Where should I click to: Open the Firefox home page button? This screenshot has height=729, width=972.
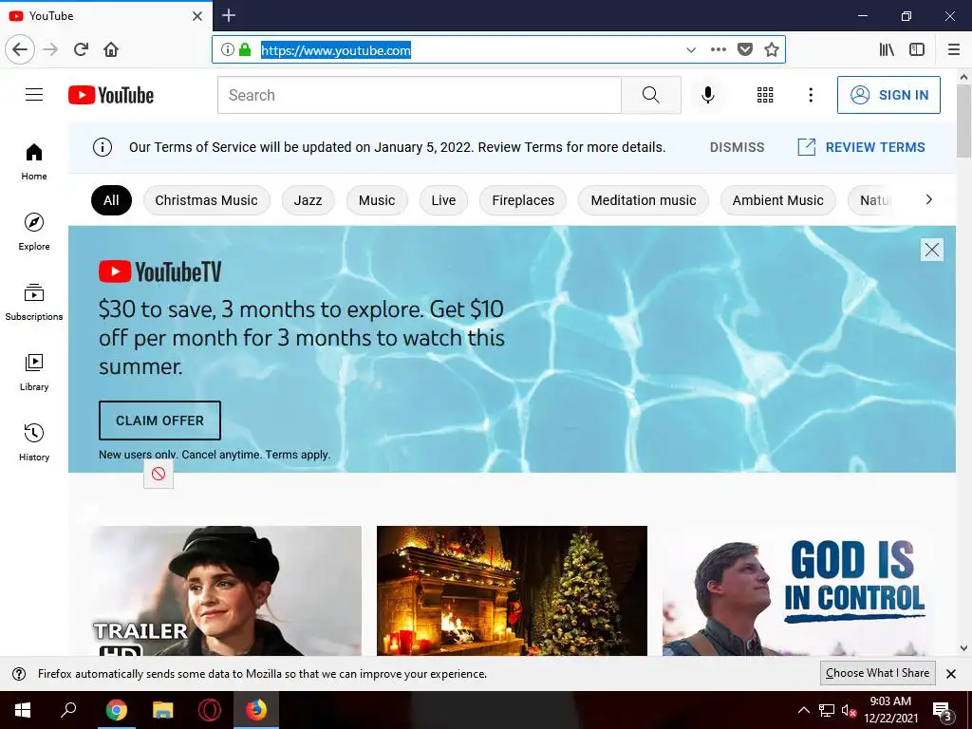pos(111,49)
